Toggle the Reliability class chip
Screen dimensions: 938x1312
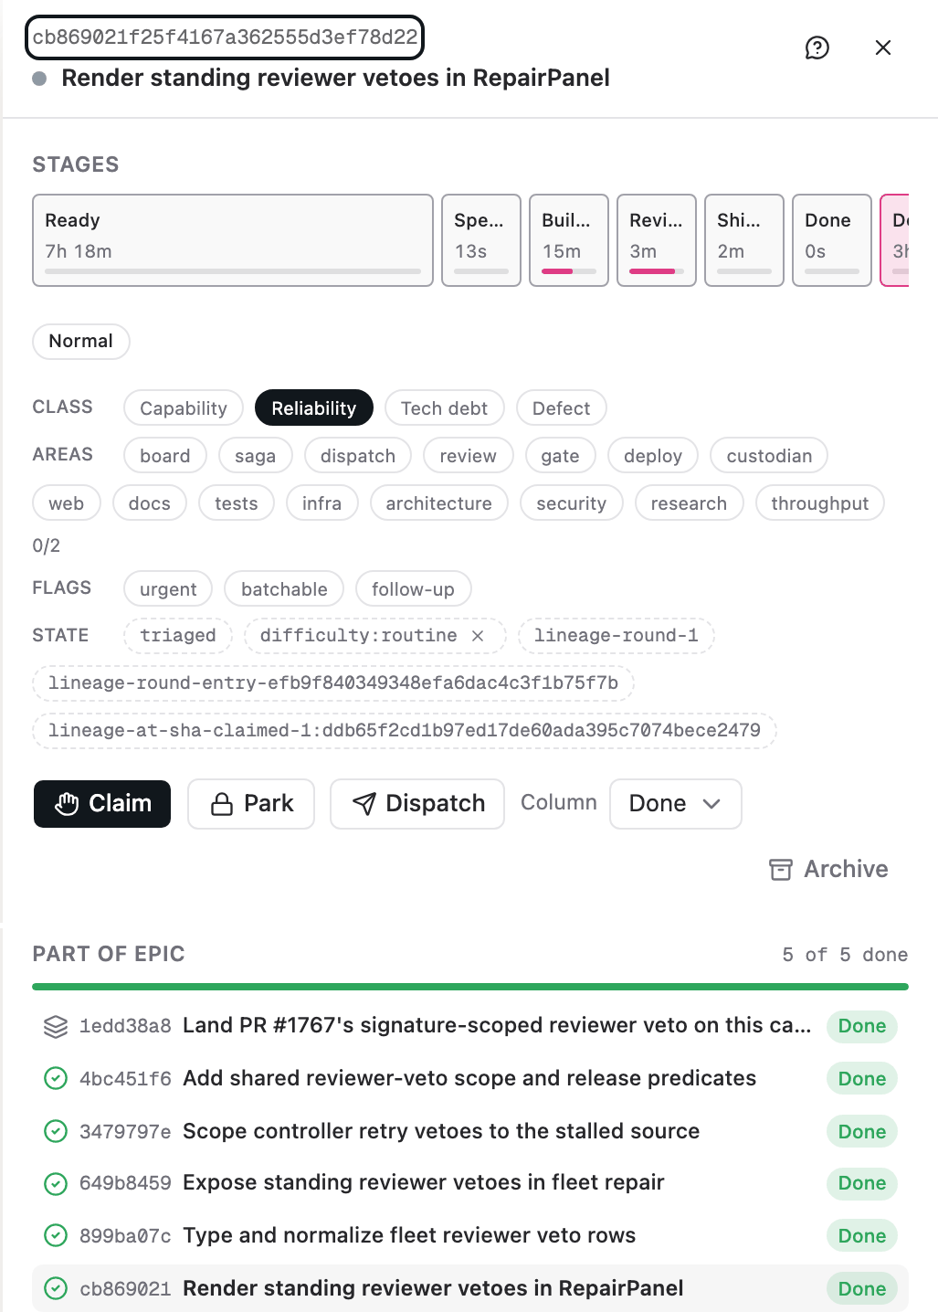coord(314,407)
